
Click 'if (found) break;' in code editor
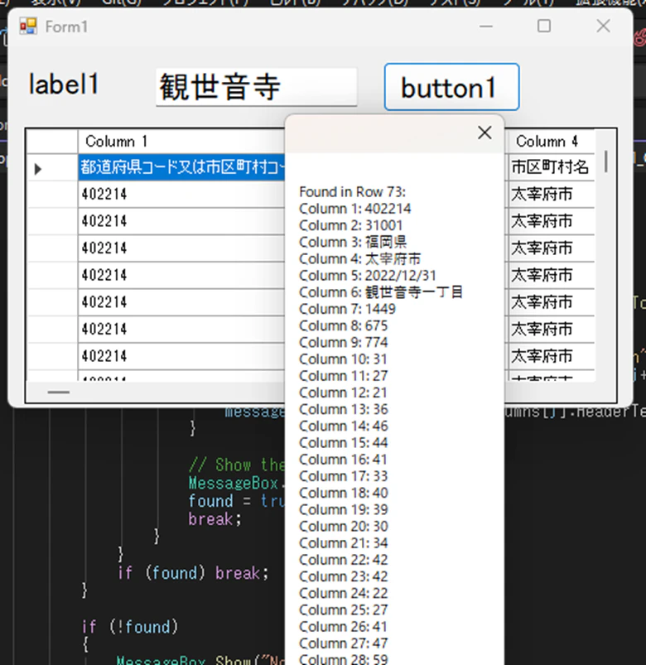click(194, 573)
